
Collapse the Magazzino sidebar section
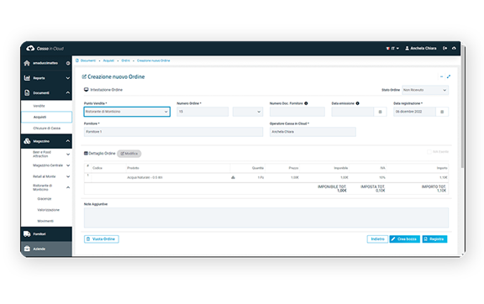[x=68, y=141]
